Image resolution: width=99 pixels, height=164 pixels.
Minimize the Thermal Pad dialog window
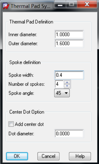click(x=60, y=4)
